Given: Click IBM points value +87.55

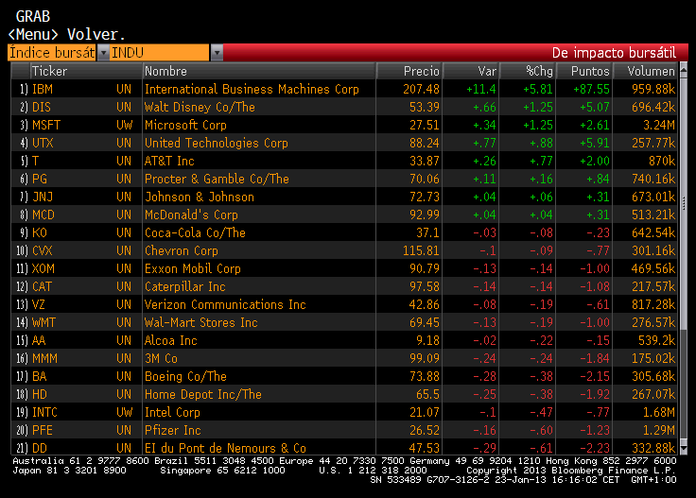Looking at the screenshot, I should 591,89.
